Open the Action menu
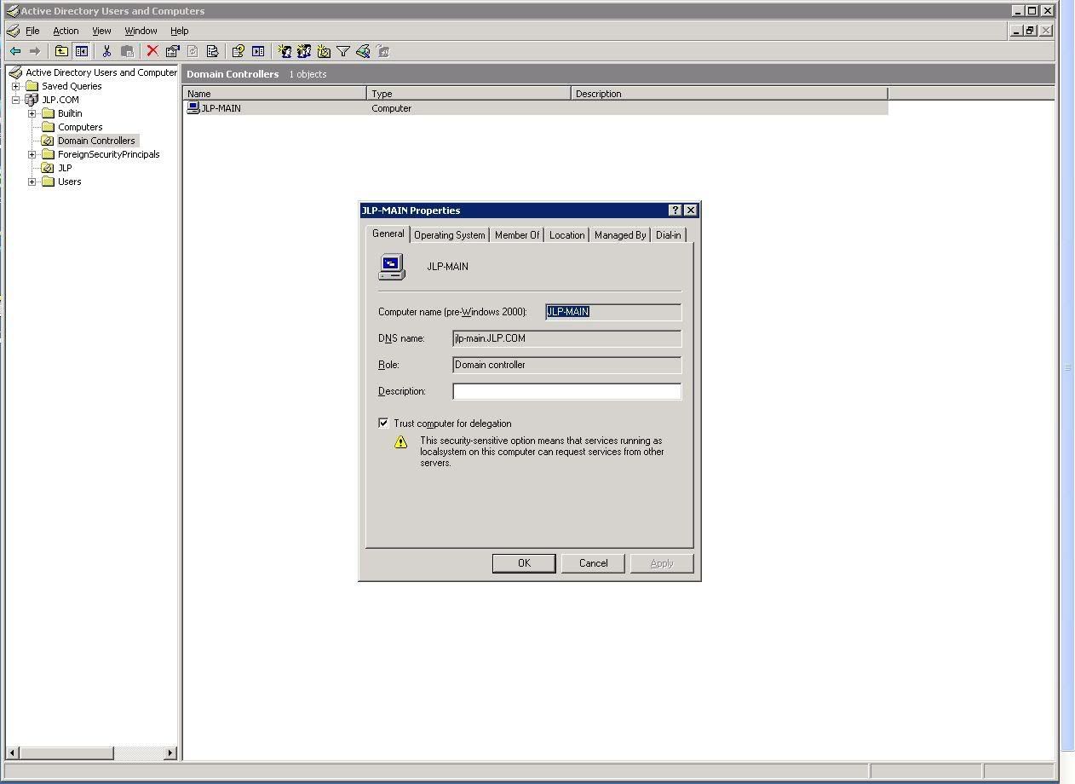 (66, 31)
